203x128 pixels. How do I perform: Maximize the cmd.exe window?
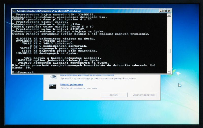pos(165,11)
